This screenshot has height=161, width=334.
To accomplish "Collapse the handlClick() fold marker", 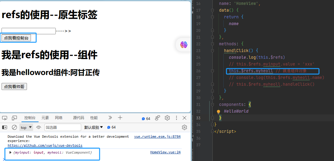I will coord(212,51).
